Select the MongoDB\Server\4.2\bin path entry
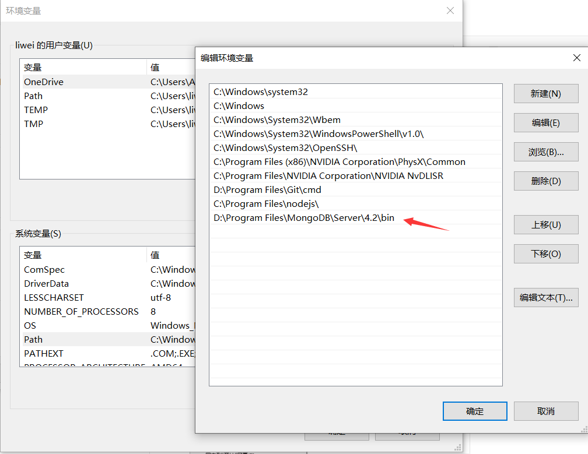 point(355,217)
